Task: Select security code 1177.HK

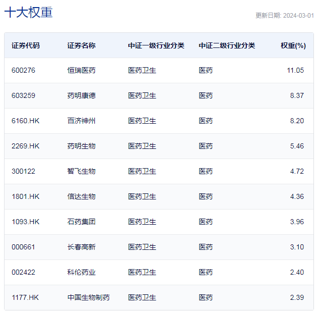Action: [x=25, y=297]
